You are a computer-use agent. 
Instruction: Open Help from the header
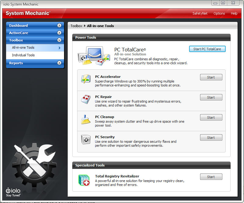tap(234, 13)
